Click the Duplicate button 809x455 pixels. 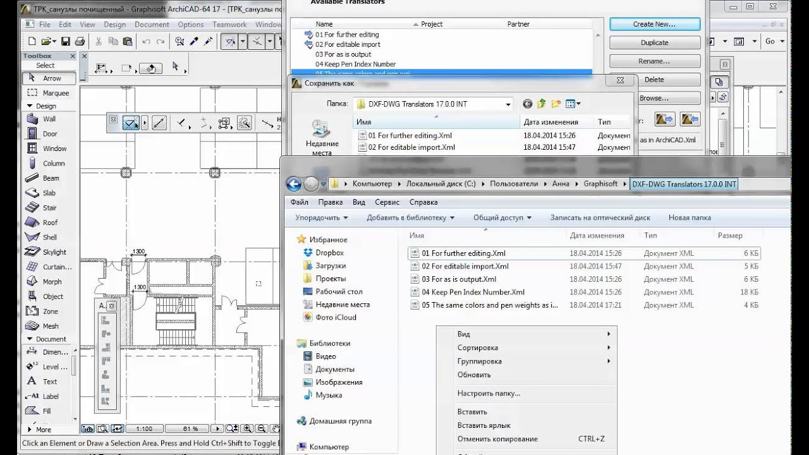coord(655,42)
